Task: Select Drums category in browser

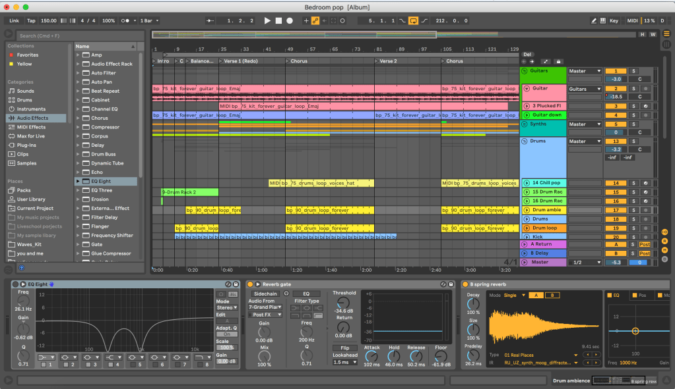Action: (x=24, y=100)
